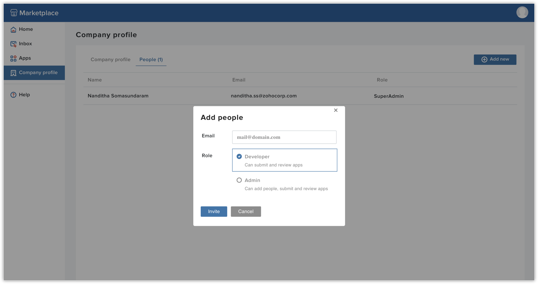The height and width of the screenshot is (284, 538).
Task: Click the plus icon on Add new
Action: [x=484, y=59]
